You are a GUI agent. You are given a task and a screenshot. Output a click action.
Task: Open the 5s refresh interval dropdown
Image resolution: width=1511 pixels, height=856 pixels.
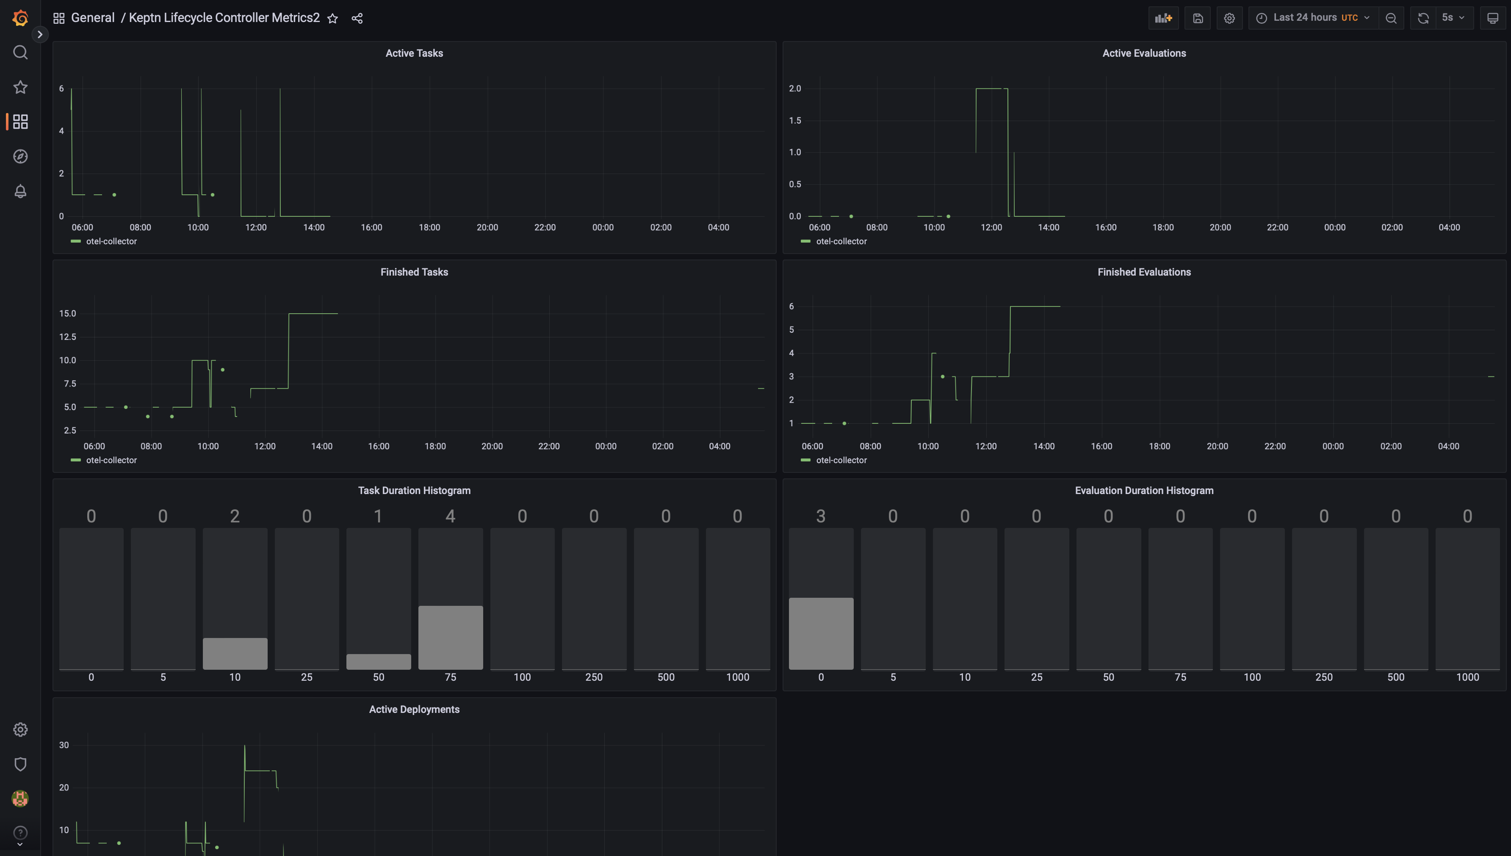(x=1453, y=18)
